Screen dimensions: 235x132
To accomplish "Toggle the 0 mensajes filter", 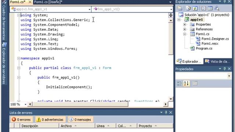I will point(80,120).
